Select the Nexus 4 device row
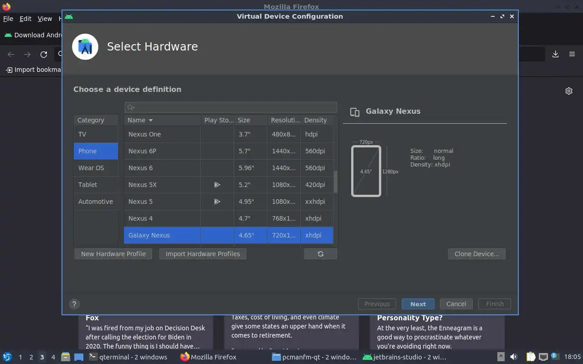This screenshot has width=583, height=364. pyautogui.click(x=229, y=218)
